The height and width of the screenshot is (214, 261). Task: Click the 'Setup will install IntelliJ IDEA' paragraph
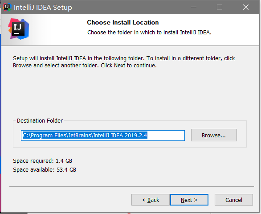coord(124,62)
